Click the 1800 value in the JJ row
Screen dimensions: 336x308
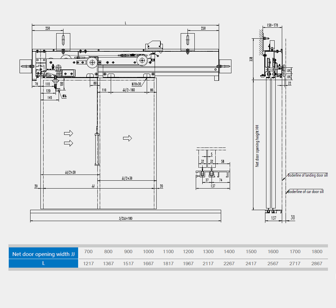click(x=317, y=252)
